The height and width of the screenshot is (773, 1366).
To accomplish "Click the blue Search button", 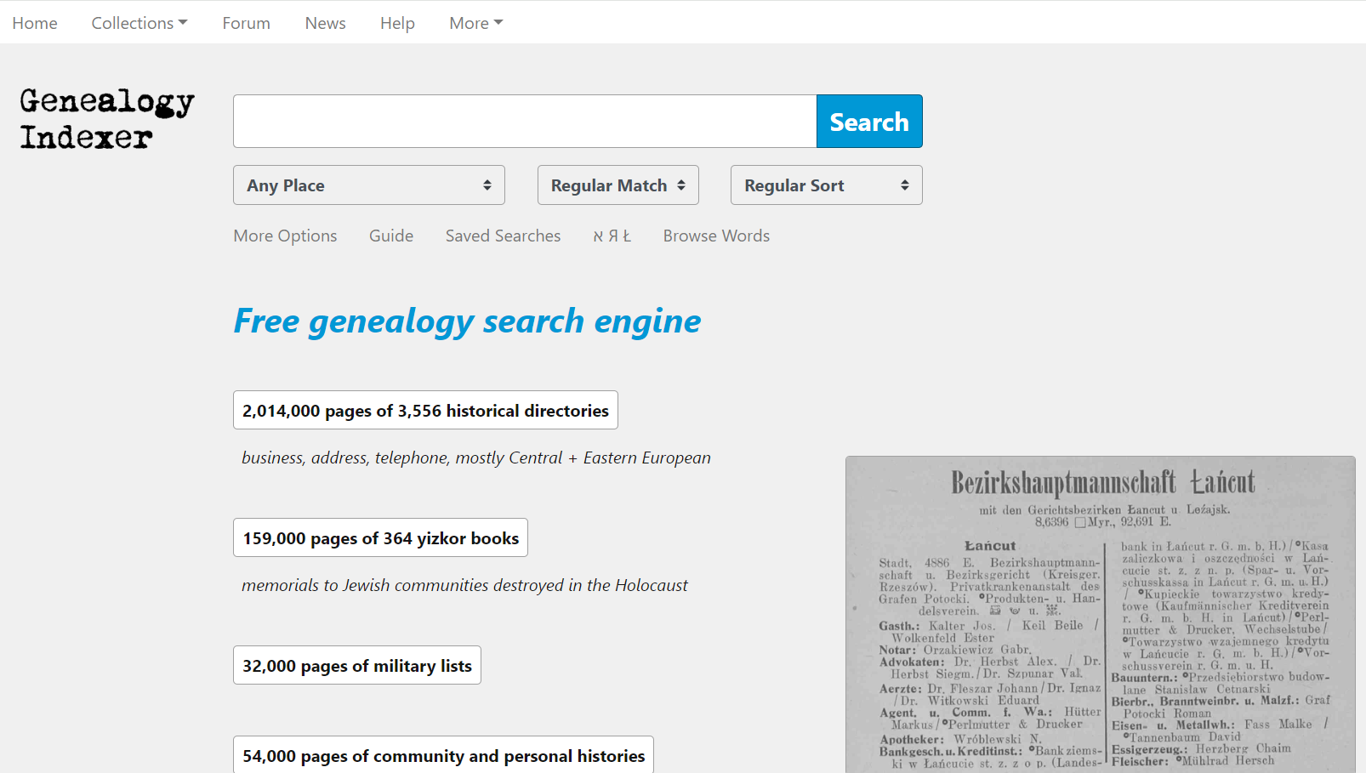I will pyautogui.click(x=868, y=122).
